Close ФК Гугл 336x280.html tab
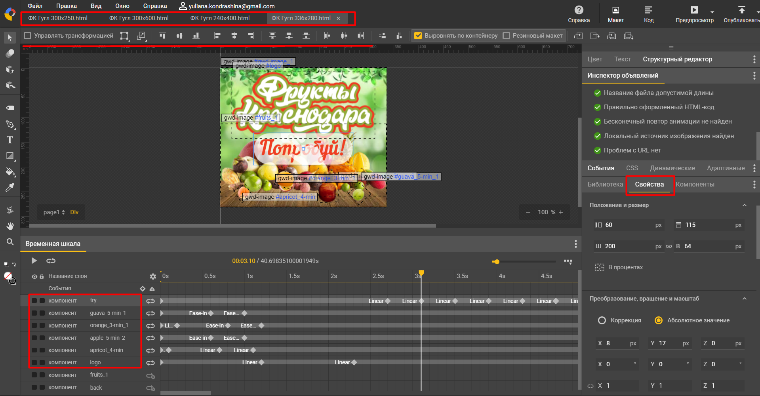Viewport: 760px width, 396px height. click(338, 18)
